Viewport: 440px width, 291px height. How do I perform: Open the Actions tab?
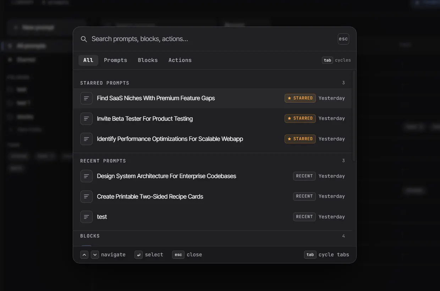click(x=180, y=60)
